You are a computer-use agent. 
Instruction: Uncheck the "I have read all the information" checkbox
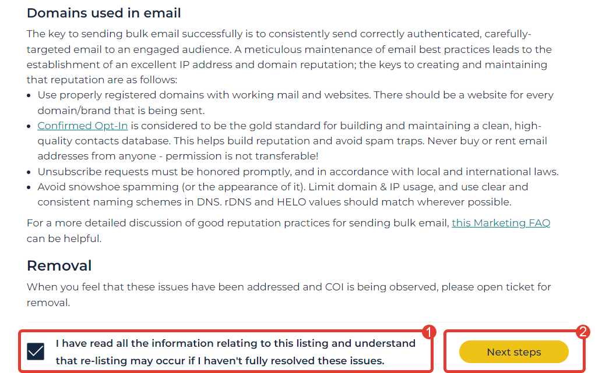(x=36, y=351)
